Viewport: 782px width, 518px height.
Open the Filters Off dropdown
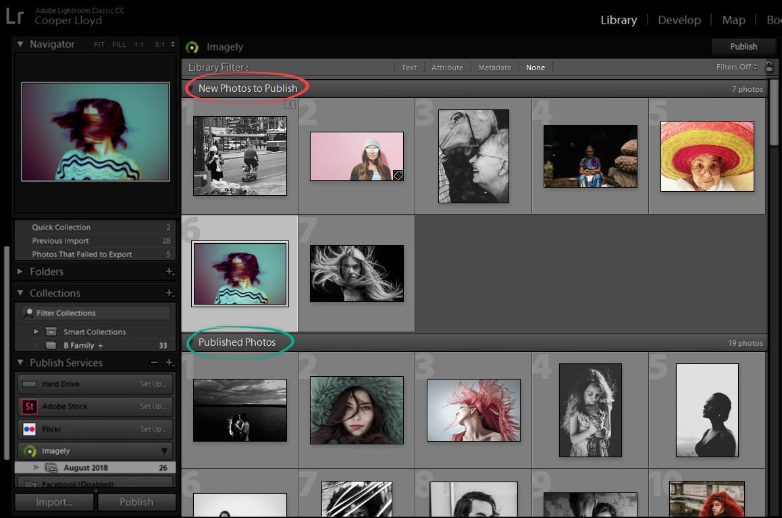click(x=737, y=67)
